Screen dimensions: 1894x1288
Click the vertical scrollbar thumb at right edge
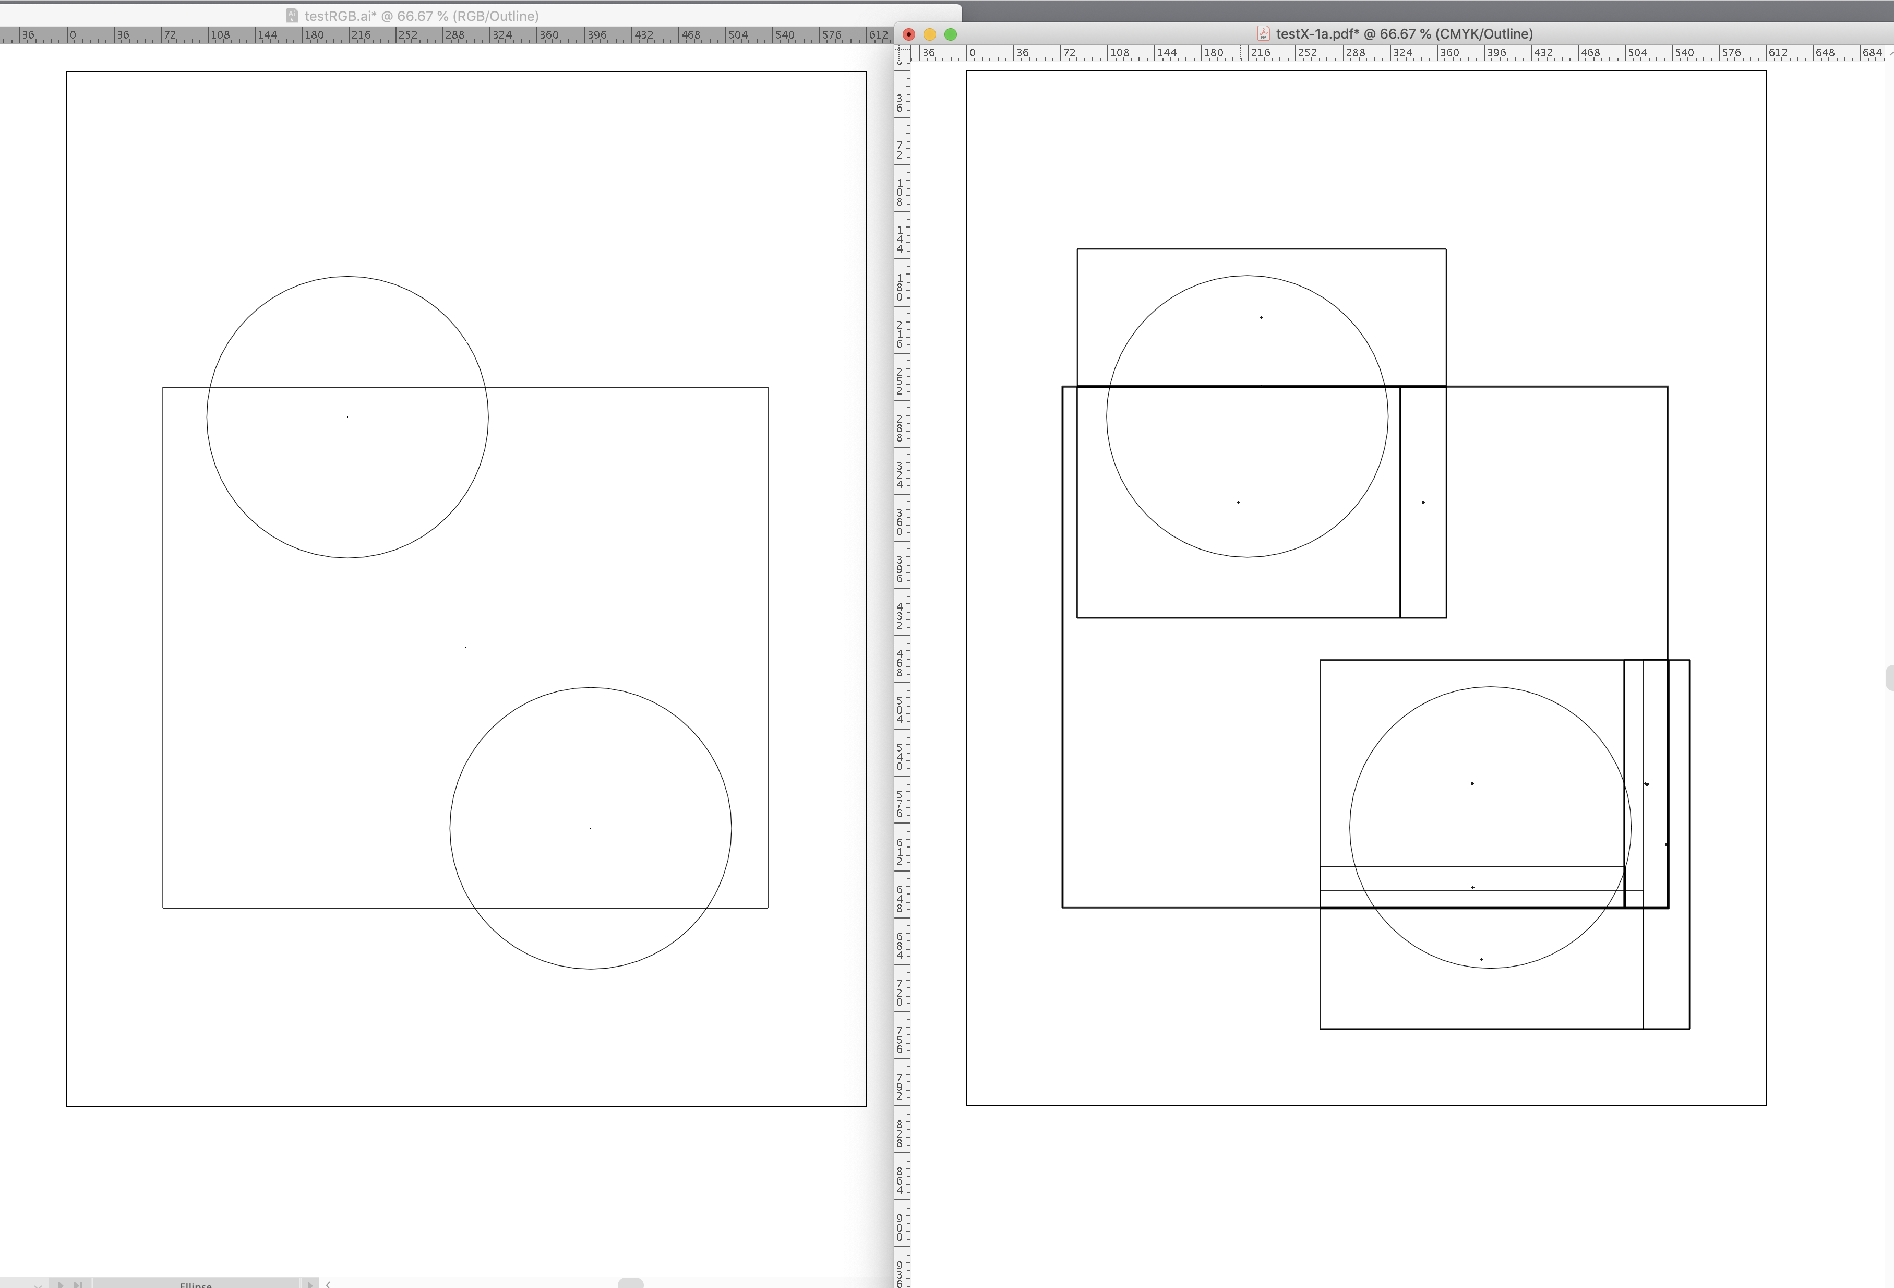[x=1889, y=677]
